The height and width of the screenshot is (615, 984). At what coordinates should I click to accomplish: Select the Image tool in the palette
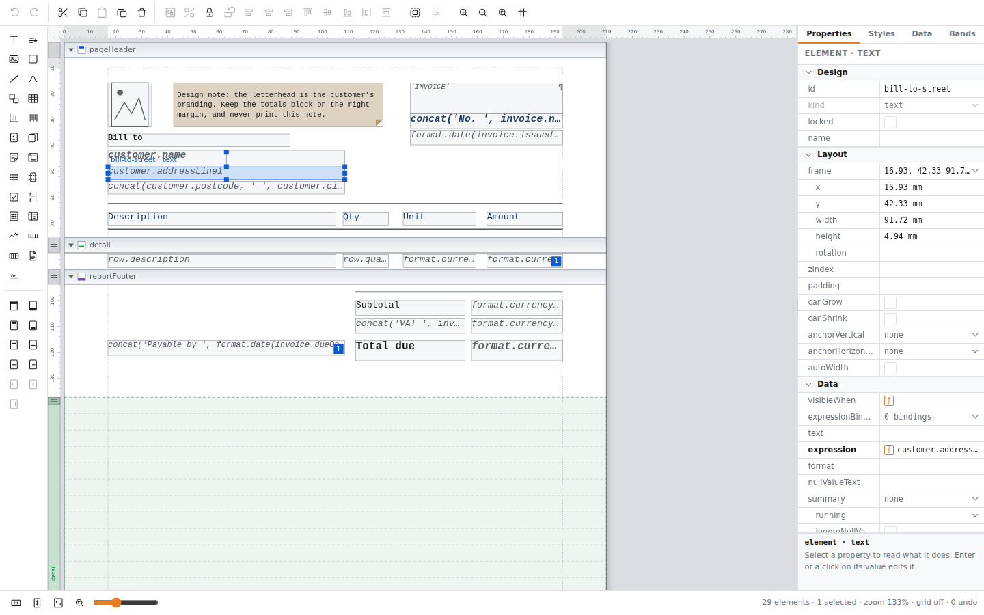click(x=14, y=59)
